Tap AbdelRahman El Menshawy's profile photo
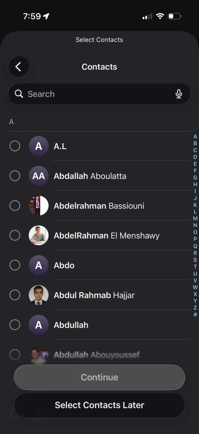This screenshot has height=434, width=199. (x=39, y=236)
